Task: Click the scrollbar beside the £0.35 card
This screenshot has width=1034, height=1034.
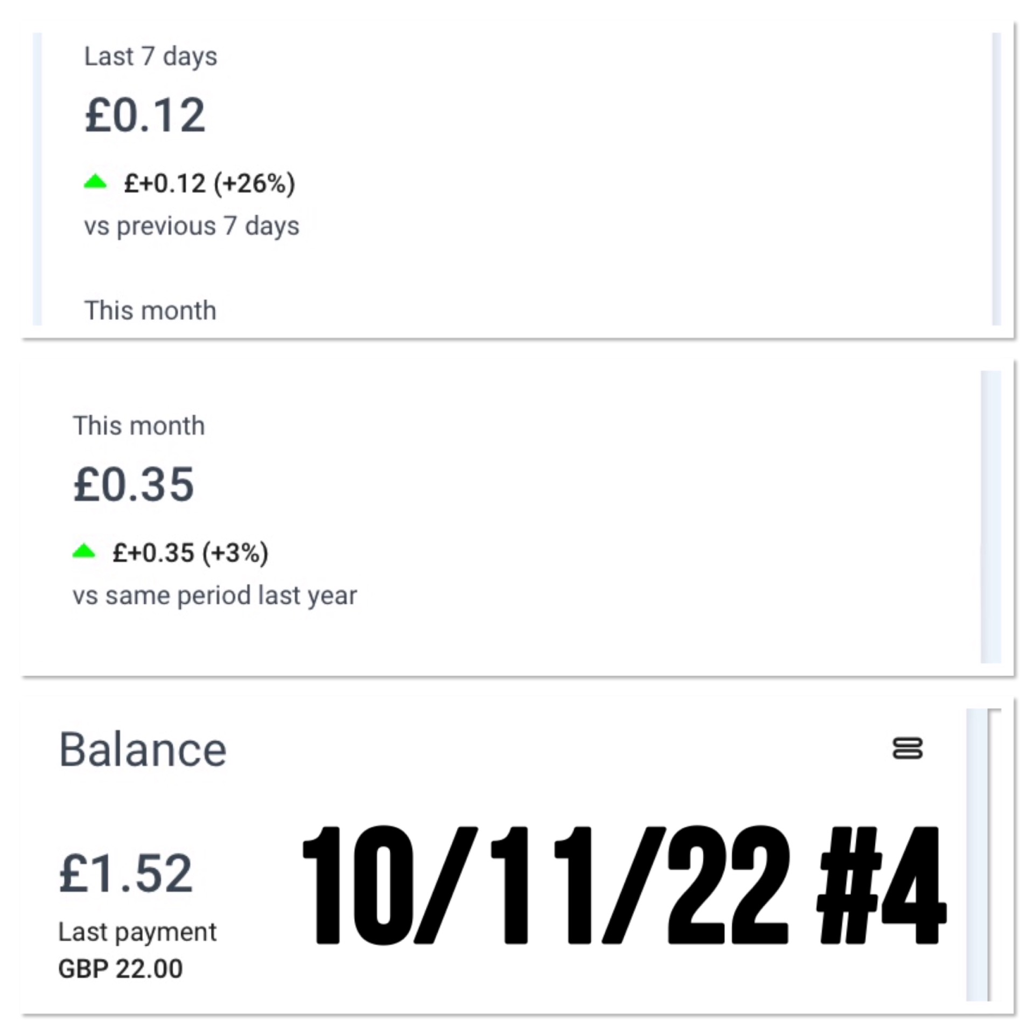Action: tap(990, 517)
